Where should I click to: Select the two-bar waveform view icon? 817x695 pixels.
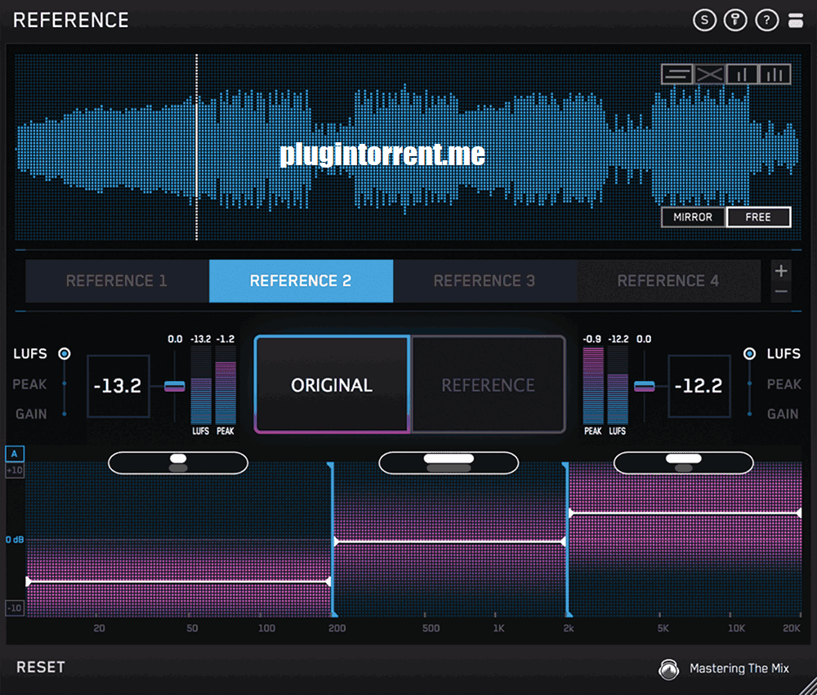point(743,74)
